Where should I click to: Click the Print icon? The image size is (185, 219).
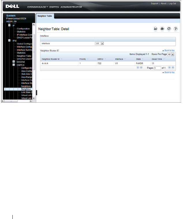pos(162,29)
